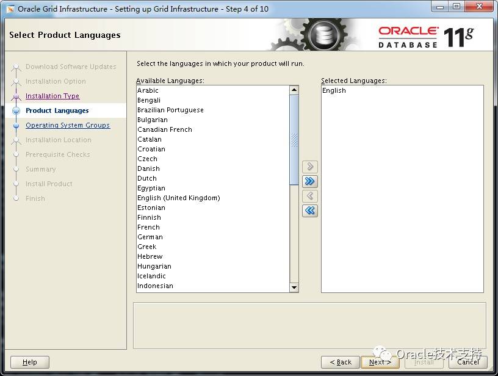Select Arabic in Available Languages
The width and height of the screenshot is (498, 376).
click(213, 90)
